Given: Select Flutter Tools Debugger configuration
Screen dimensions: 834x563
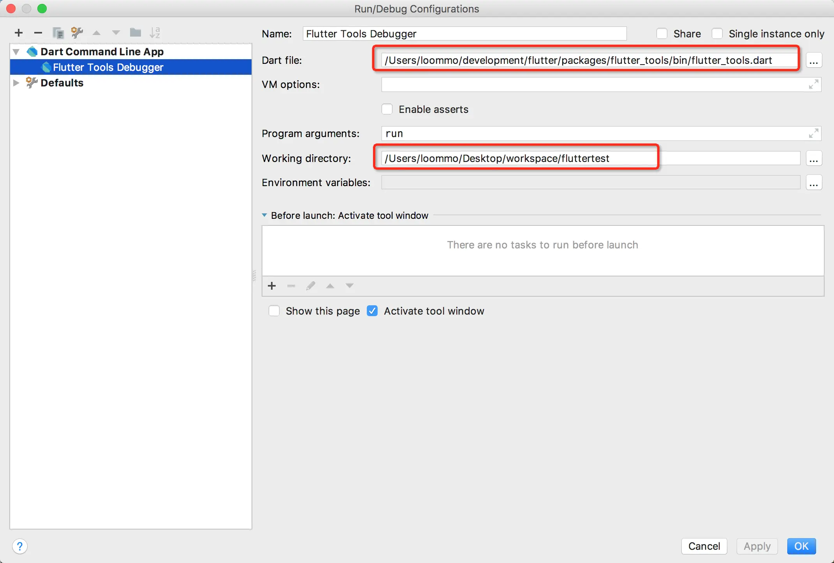Looking at the screenshot, I should point(108,67).
